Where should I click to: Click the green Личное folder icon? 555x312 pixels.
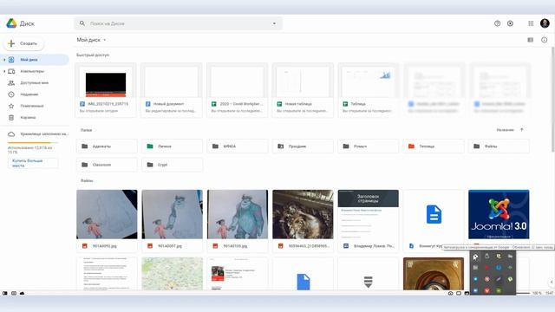150,146
